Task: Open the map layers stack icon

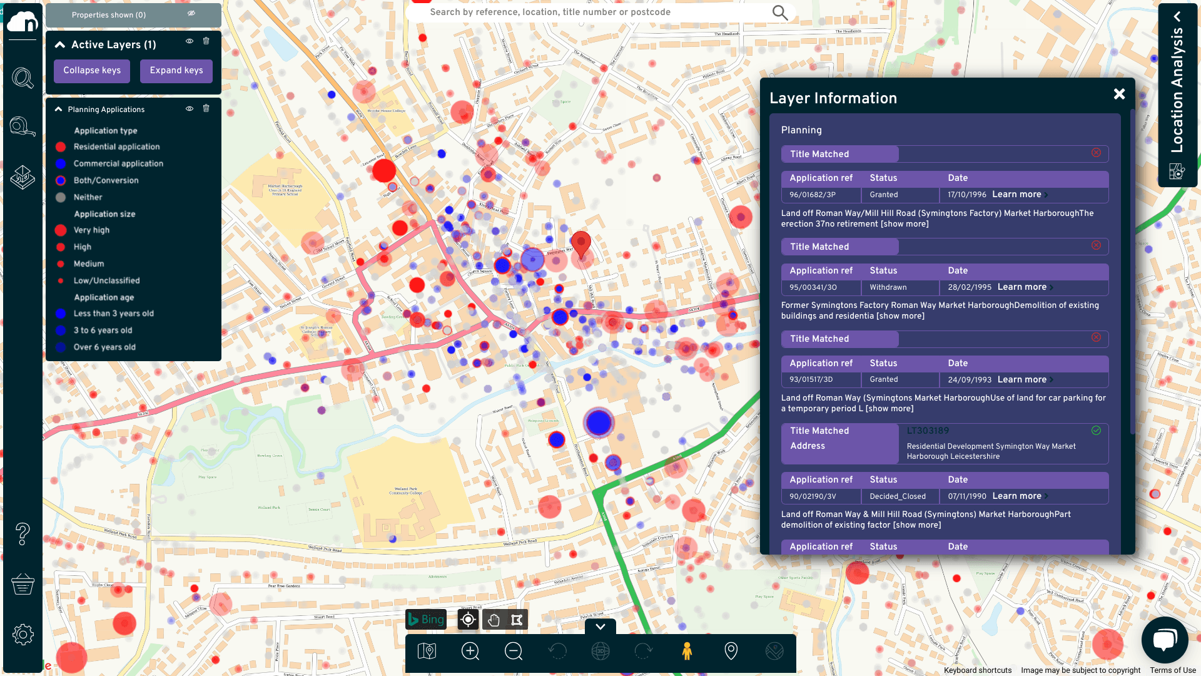Action: (x=23, y=177)
